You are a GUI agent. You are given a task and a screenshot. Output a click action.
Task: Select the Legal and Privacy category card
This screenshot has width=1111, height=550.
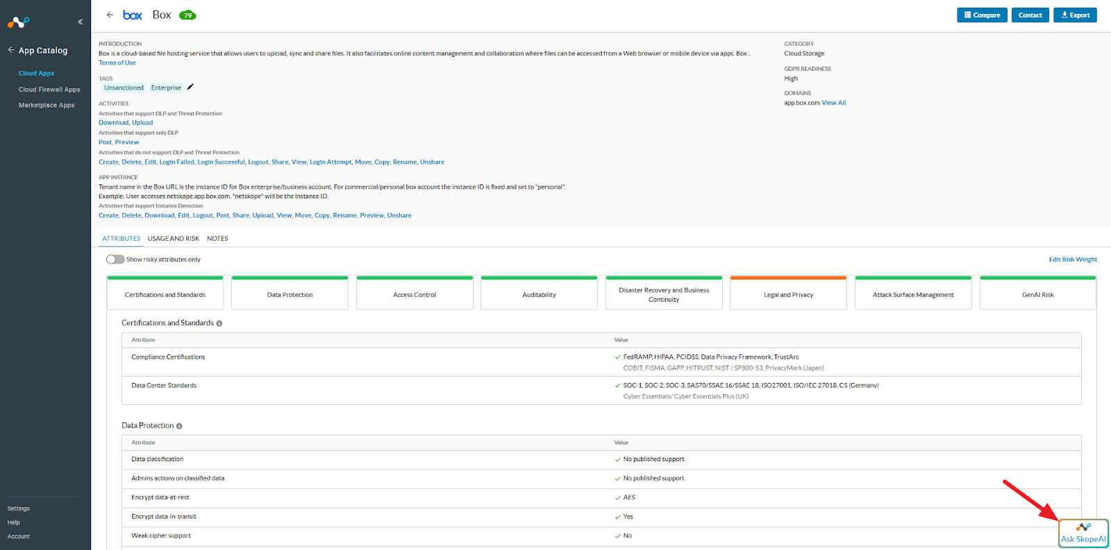[x=788, y=293]
